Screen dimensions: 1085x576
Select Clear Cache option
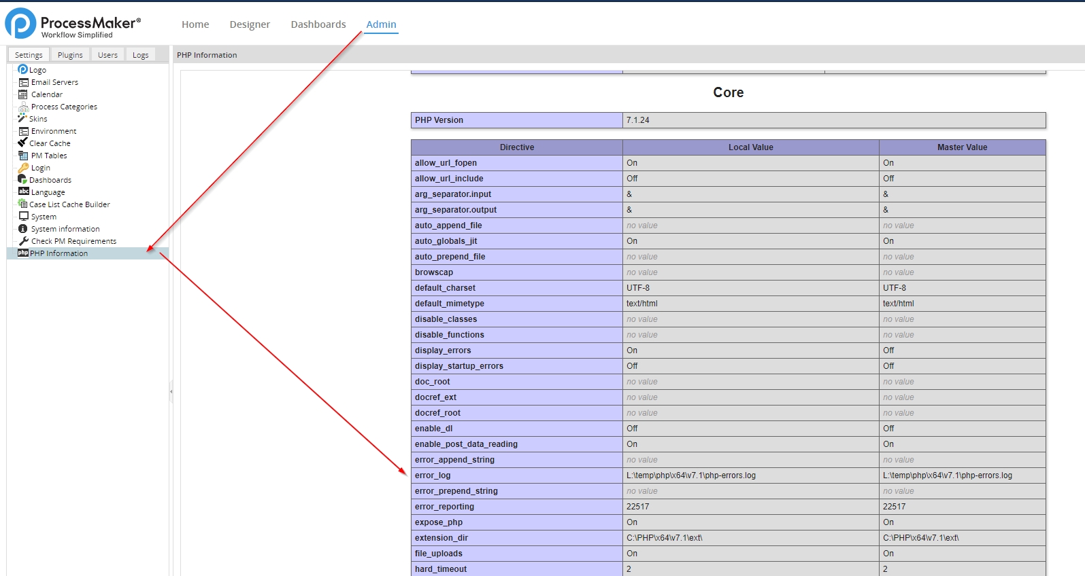coord(50,143)
